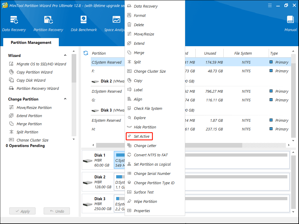Choose Change Partition Type ID
299x224 pixels.
click(x=154, y=183)
